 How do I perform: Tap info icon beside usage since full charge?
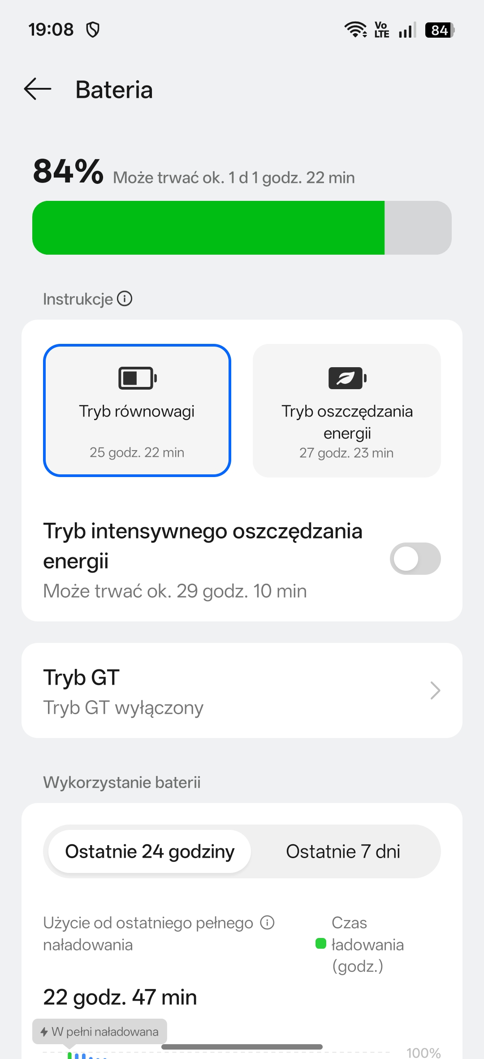click(268, 923)
